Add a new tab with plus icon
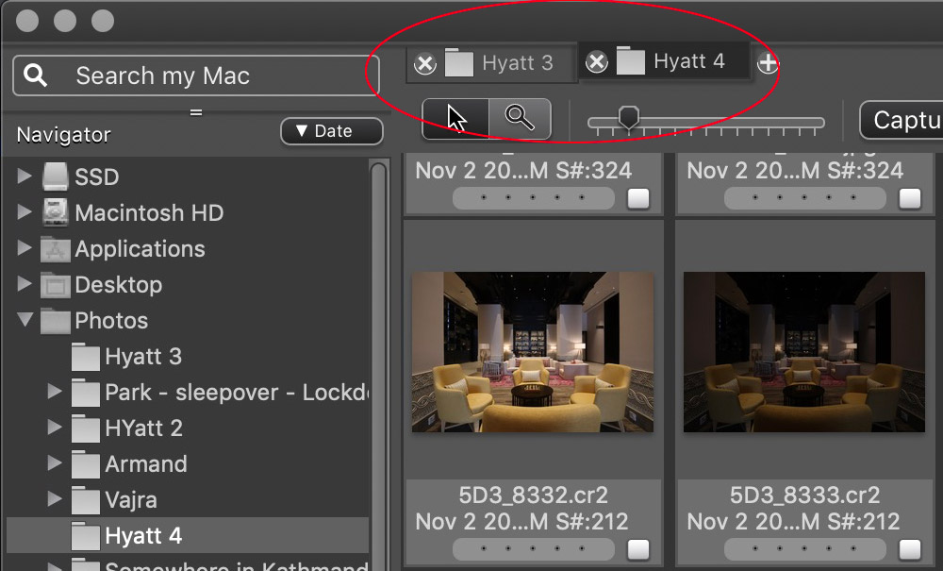 [768, 63]
